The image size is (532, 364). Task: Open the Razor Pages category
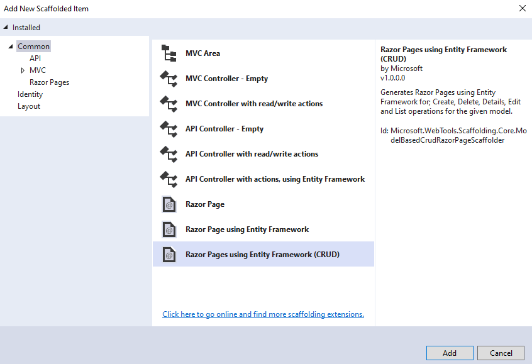(x=49, y=82)
